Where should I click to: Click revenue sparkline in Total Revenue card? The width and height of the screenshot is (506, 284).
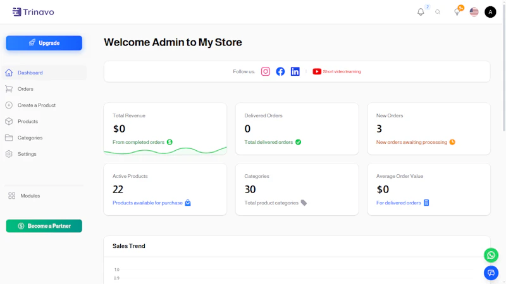pos(165,151)
